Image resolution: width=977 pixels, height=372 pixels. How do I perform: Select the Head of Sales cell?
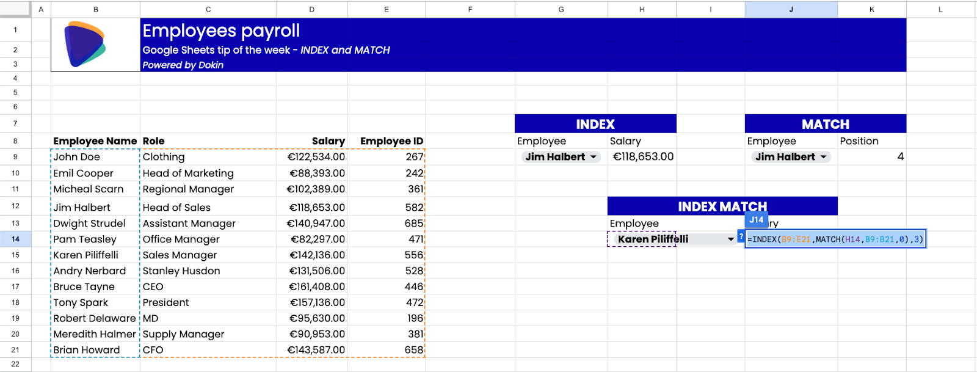pos(208,208)
